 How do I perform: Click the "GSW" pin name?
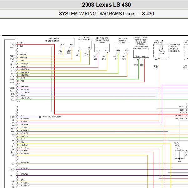tap(12, 117)
